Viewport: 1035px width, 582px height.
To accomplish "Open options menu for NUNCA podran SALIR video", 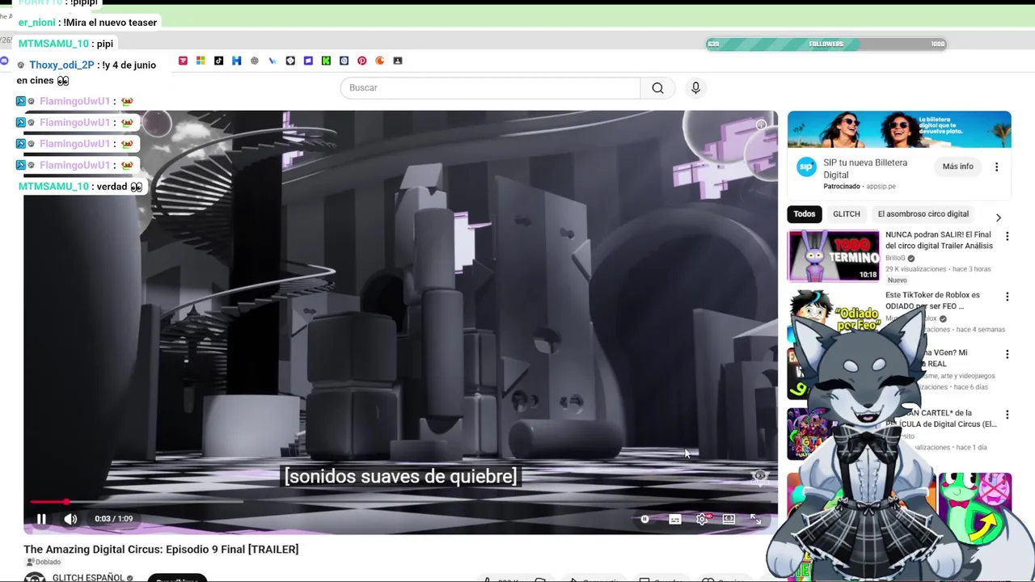I will pos(1007,236).
